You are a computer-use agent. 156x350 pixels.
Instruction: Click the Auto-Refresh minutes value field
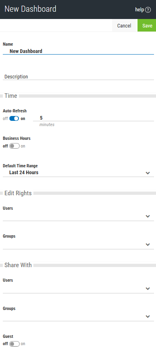click(x=93, y=118)
